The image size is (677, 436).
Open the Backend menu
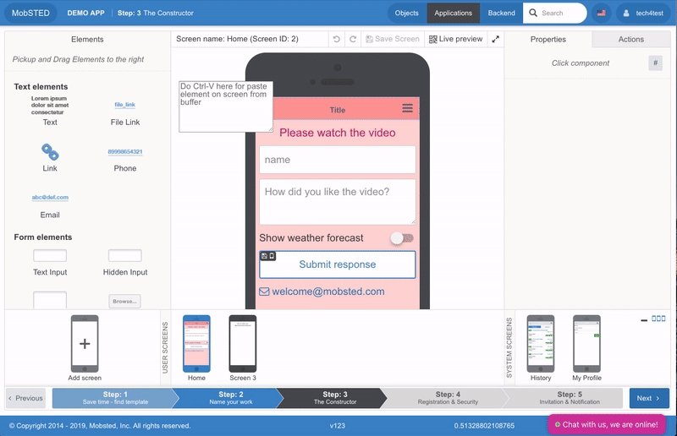pyautogui.click(x=501, y=13)
